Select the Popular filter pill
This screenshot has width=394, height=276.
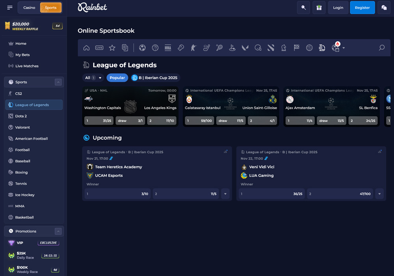(x=117, y=78)
